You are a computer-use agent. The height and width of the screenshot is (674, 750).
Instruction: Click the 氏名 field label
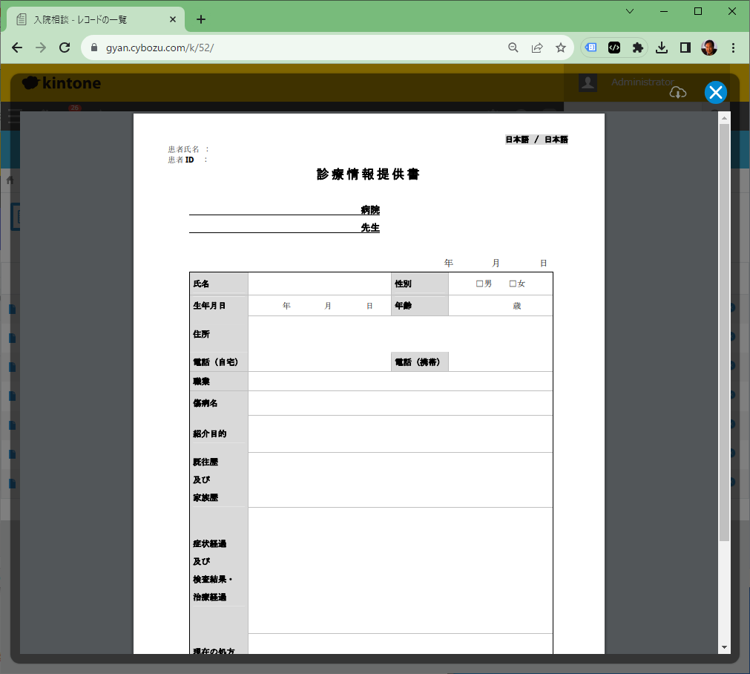click(201, 284)
